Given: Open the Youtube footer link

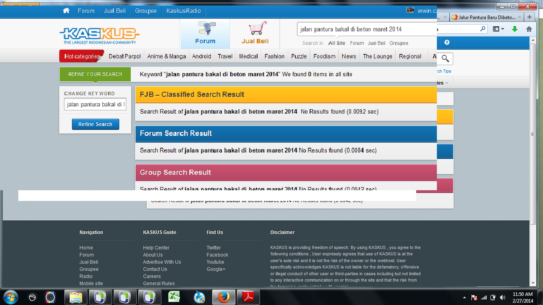Looking at the screenshot, I should click(216, 262).
